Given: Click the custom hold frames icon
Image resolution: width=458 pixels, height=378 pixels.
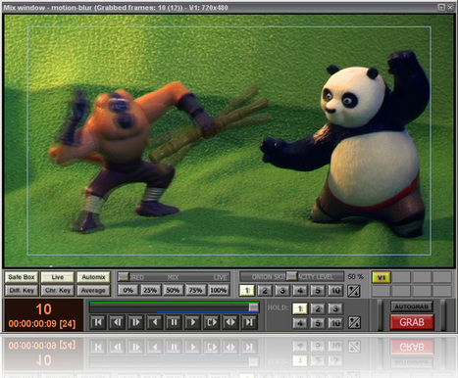Looking at the screenshot, I should pos(354,322).
